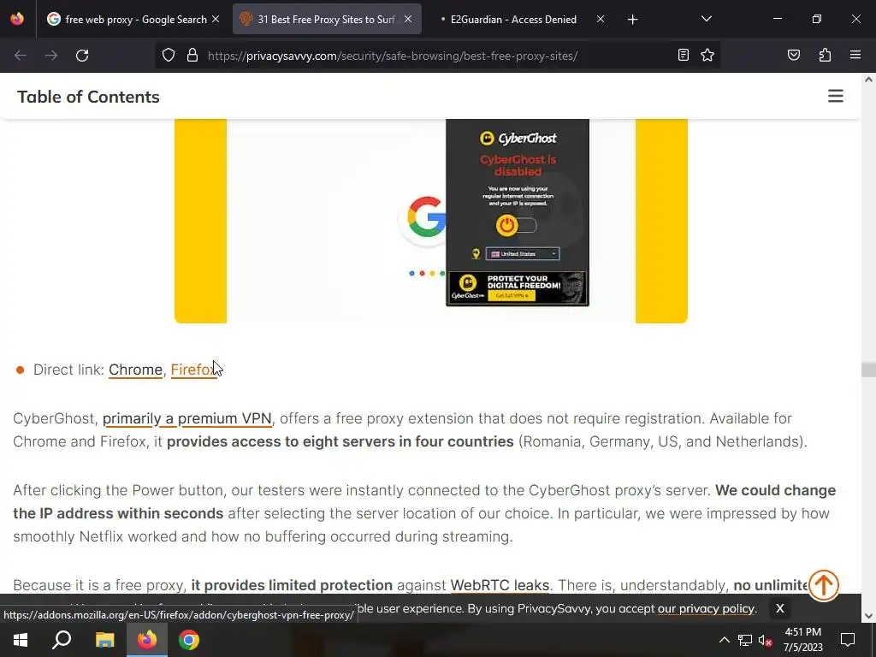Open our privacy policy link
Image resolution: width=876 pixels, height=657 pixels.
(706, 608)
